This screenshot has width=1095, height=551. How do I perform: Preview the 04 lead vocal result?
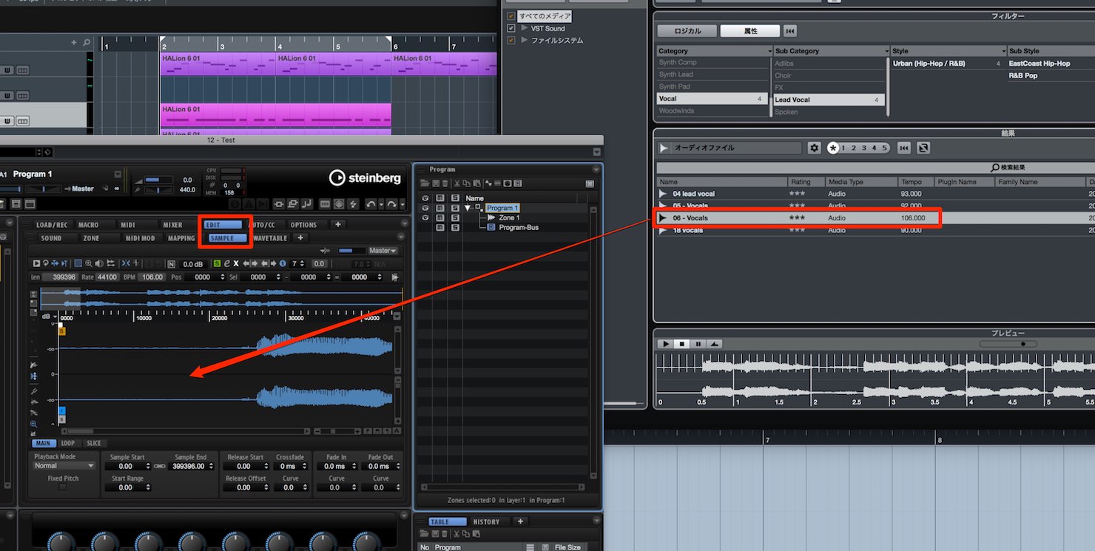pos(663,194)
